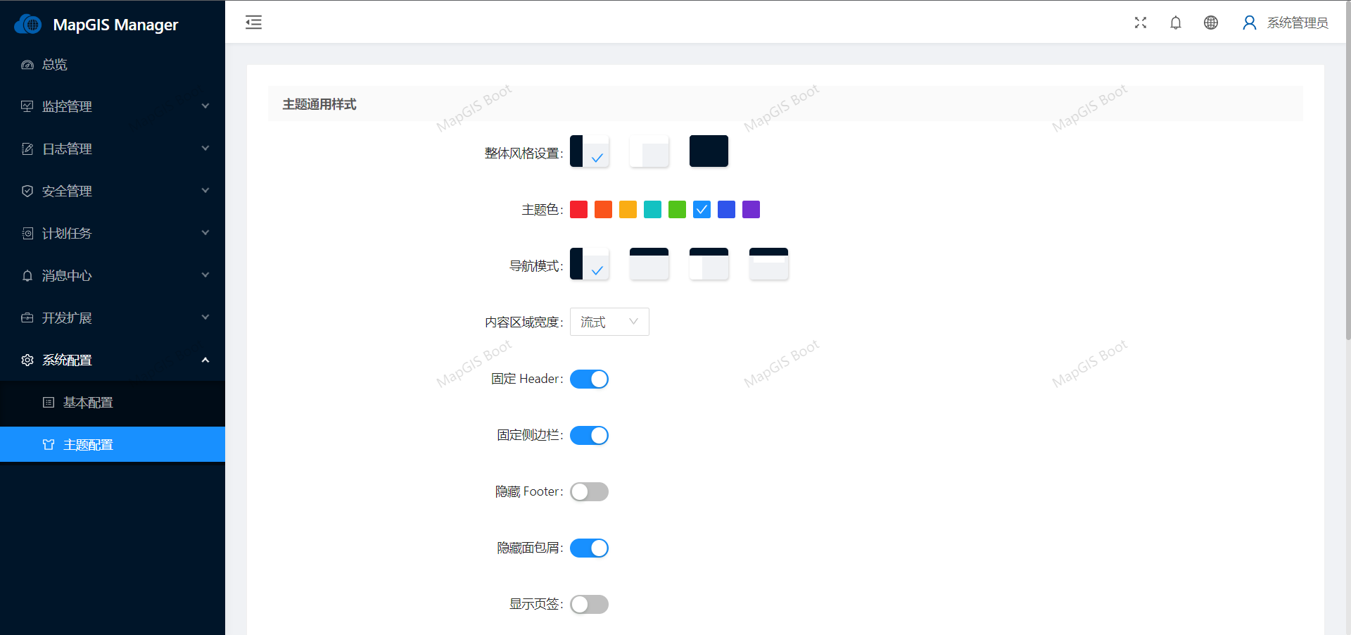Image resolution: width=1351 pixels, height=635 pixels.
Task: Choose the top navigation mode
Action: click(649, 263)
